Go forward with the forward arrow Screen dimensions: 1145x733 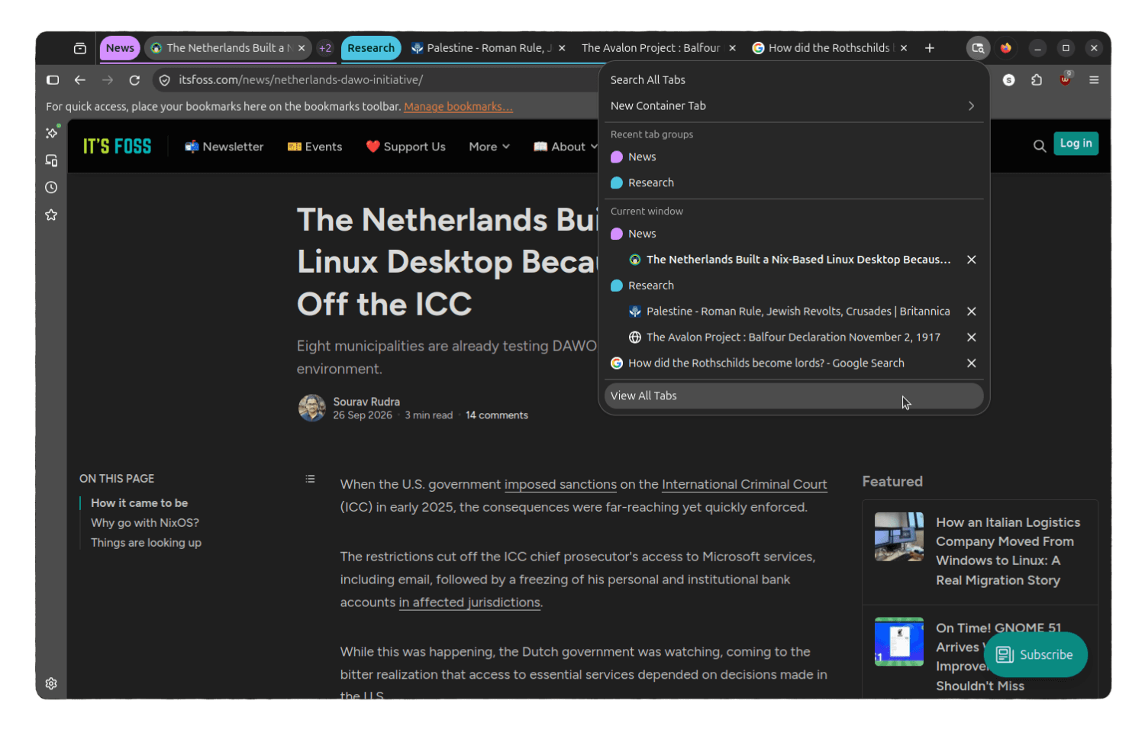tap(108, 80)
